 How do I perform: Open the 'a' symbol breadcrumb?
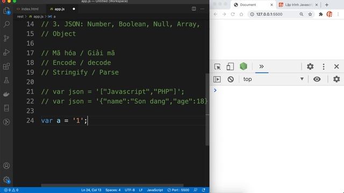point(52,17)
